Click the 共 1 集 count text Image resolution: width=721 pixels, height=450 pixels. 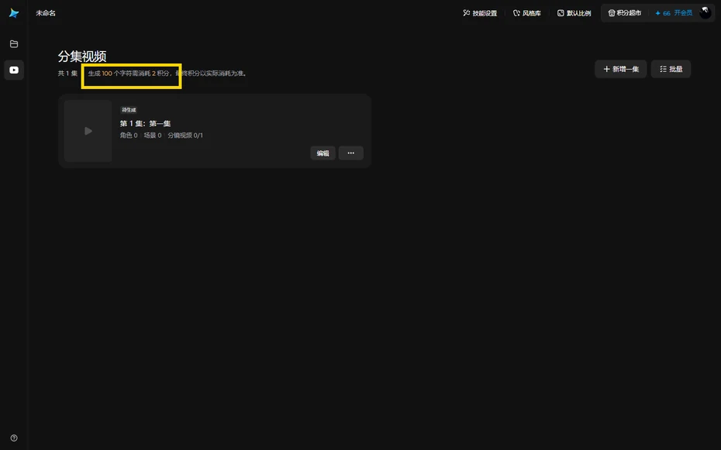coord(67,74)
